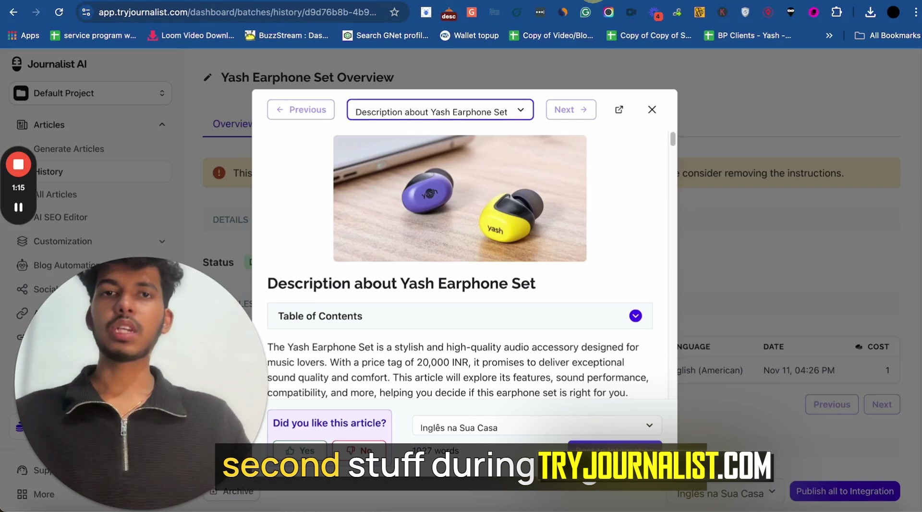Open the BuzzStream bookmark
The height and width of the screenshot is (512, 922).
point(287,36)
